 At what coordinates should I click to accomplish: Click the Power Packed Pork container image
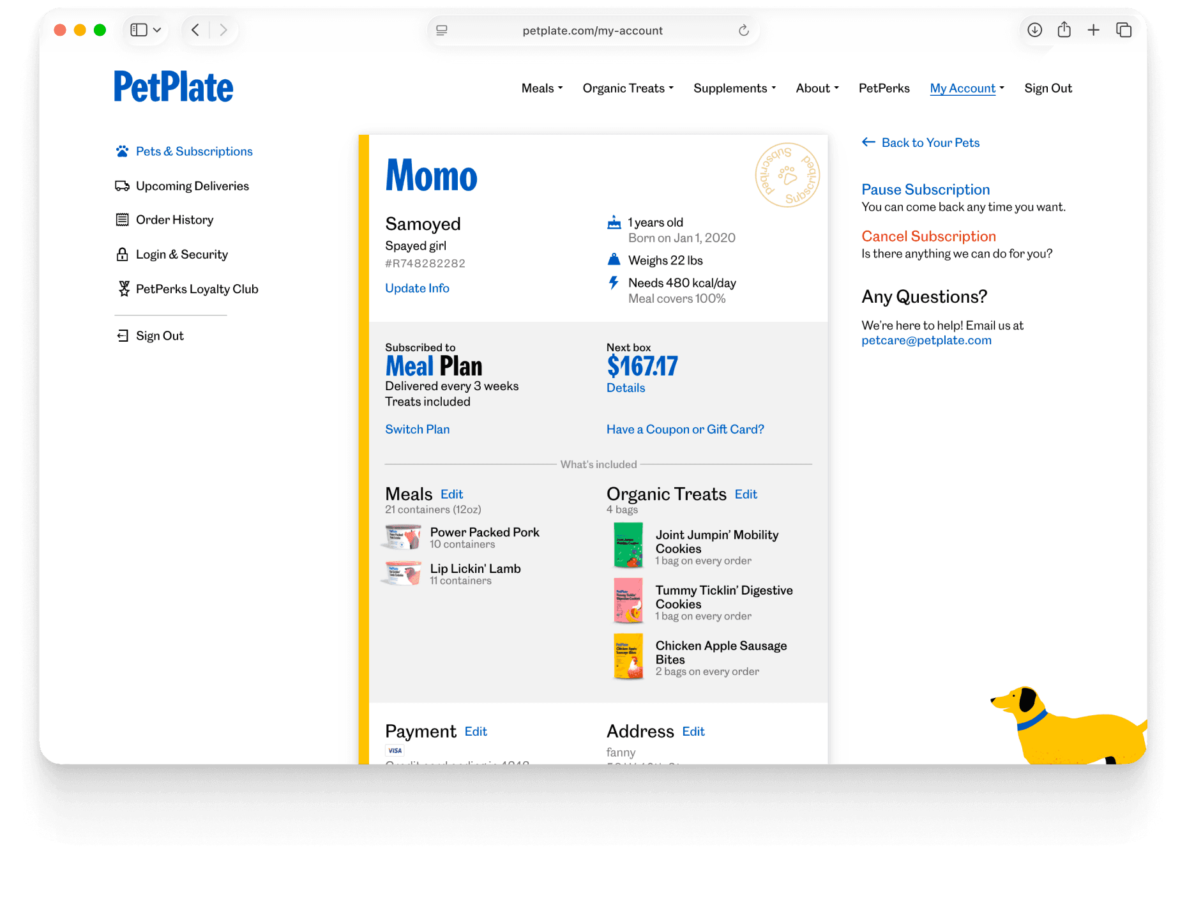[402, 537]
